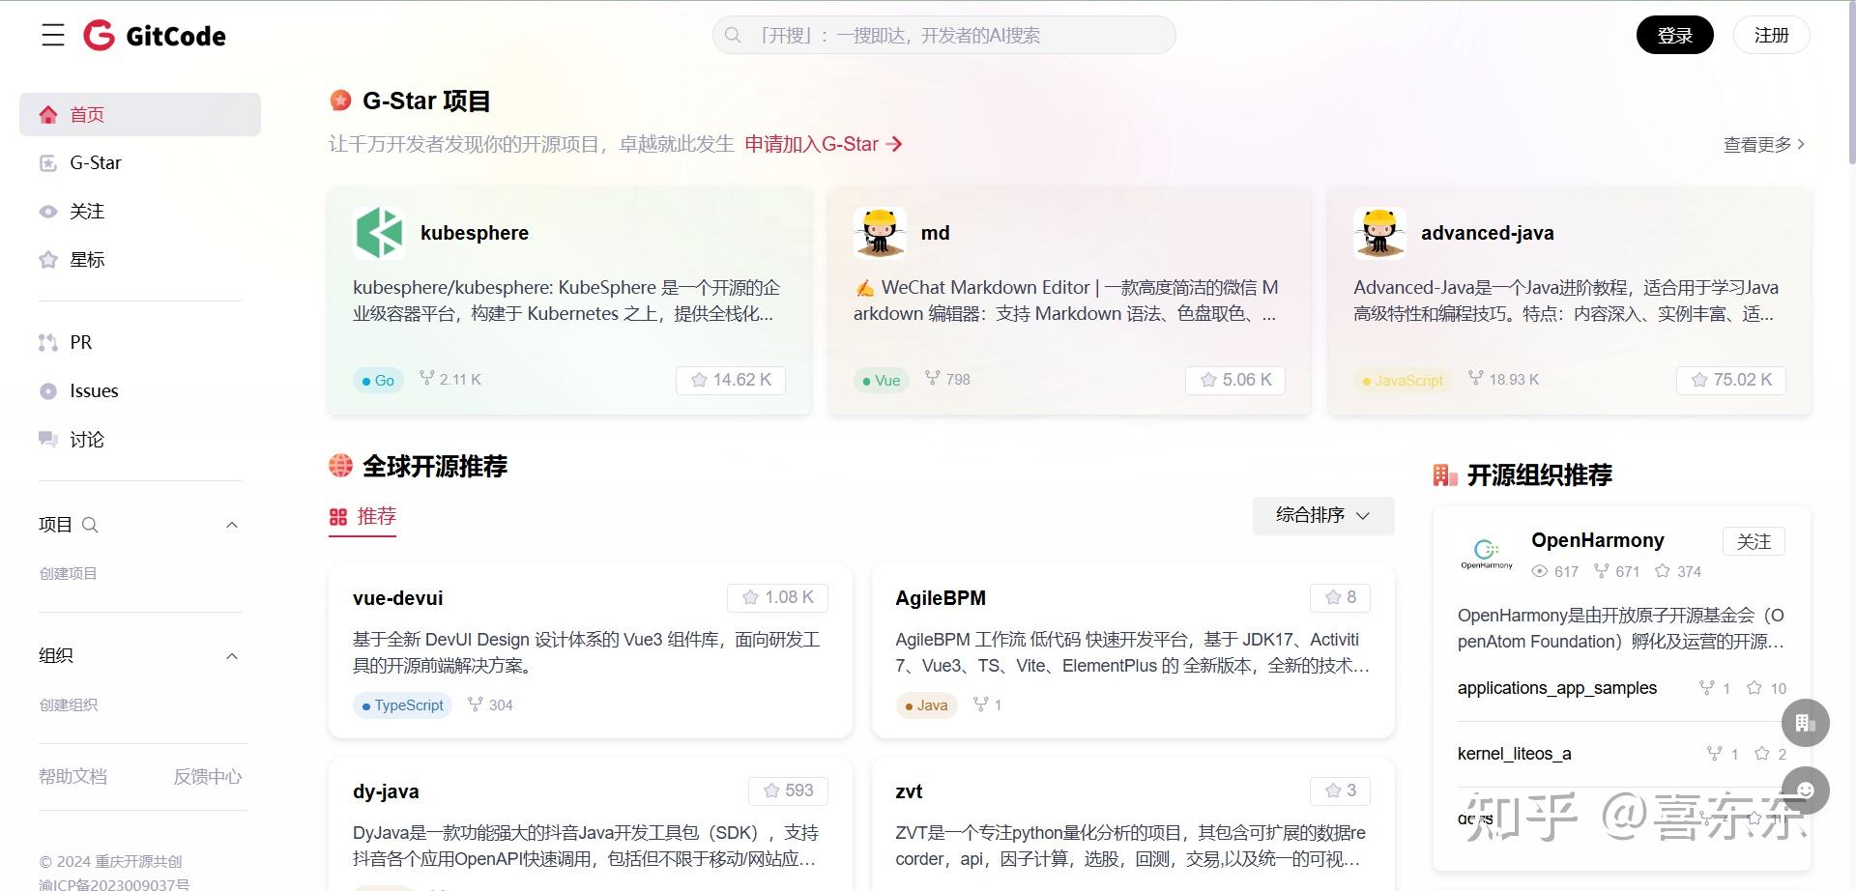Click the TypeScript language tag
This screenshot has height=891, width=1856.
click(402, 705)
